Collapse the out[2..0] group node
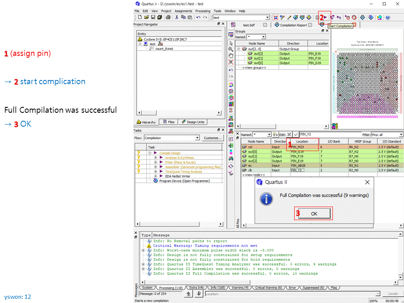Viewport: 404px width, 303px height. tap(239, 49)
